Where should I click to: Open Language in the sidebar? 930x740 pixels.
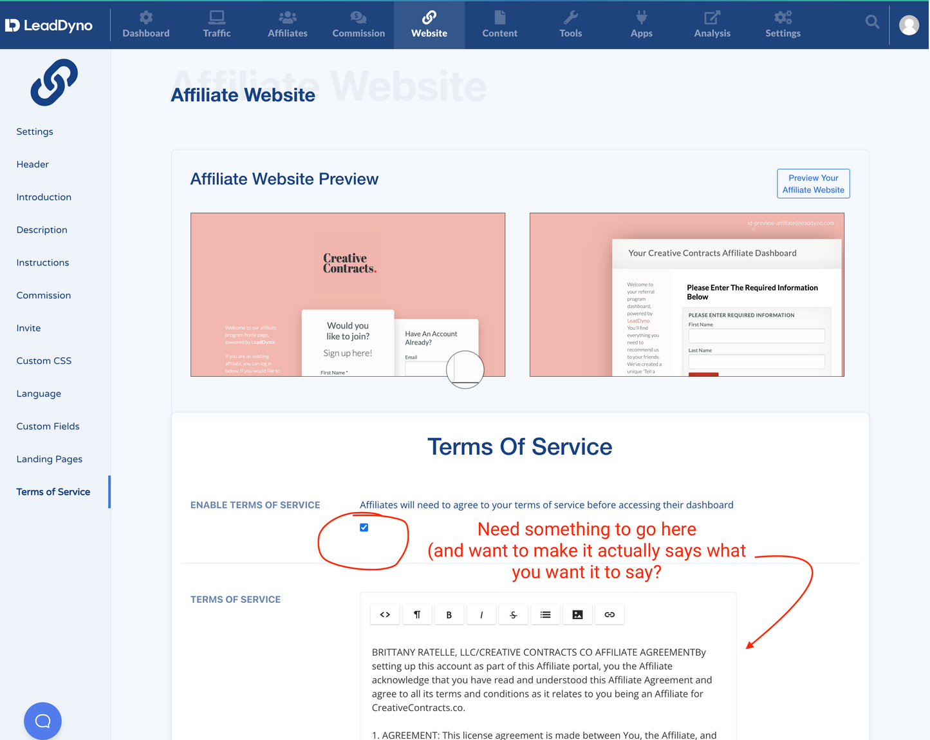pos(39,394)
